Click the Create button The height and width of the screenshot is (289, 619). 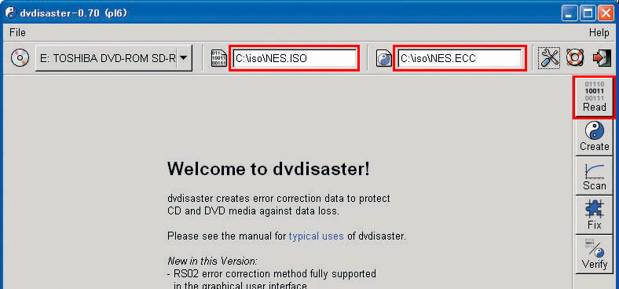[594, 137]
